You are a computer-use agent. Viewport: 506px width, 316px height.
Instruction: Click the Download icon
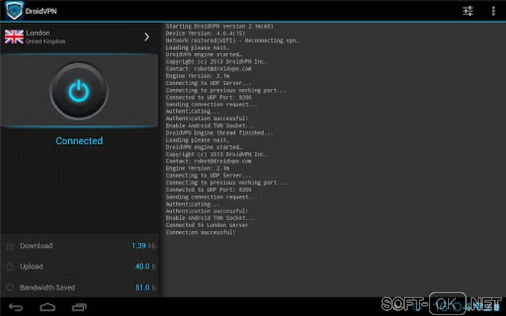[x=10, y=246]
